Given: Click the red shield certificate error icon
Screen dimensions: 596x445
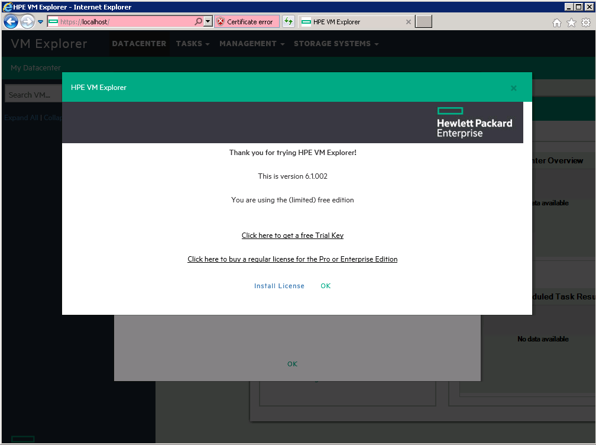Looking at the screenshot, I should 221,22.
